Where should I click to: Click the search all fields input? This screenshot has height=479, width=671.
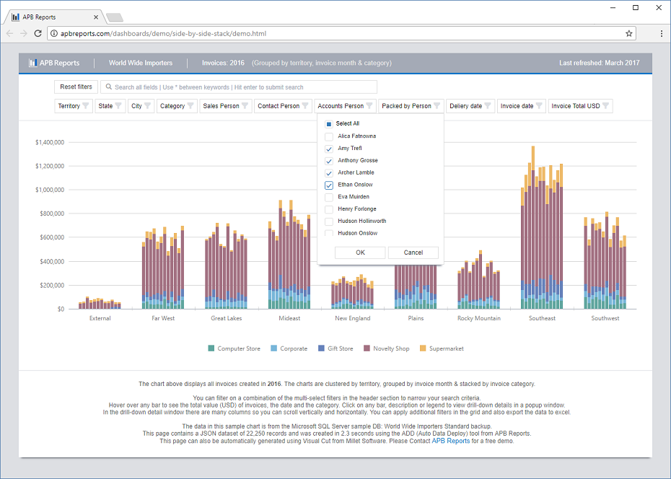click(239, 87)
